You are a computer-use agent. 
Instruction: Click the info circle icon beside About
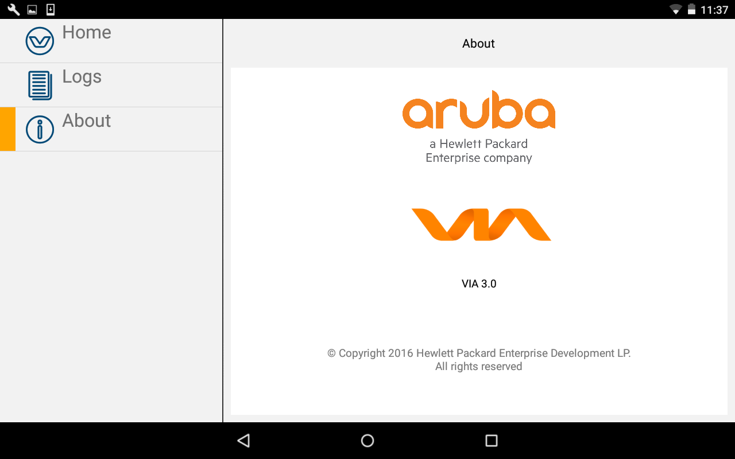click(x=40, y=129)
